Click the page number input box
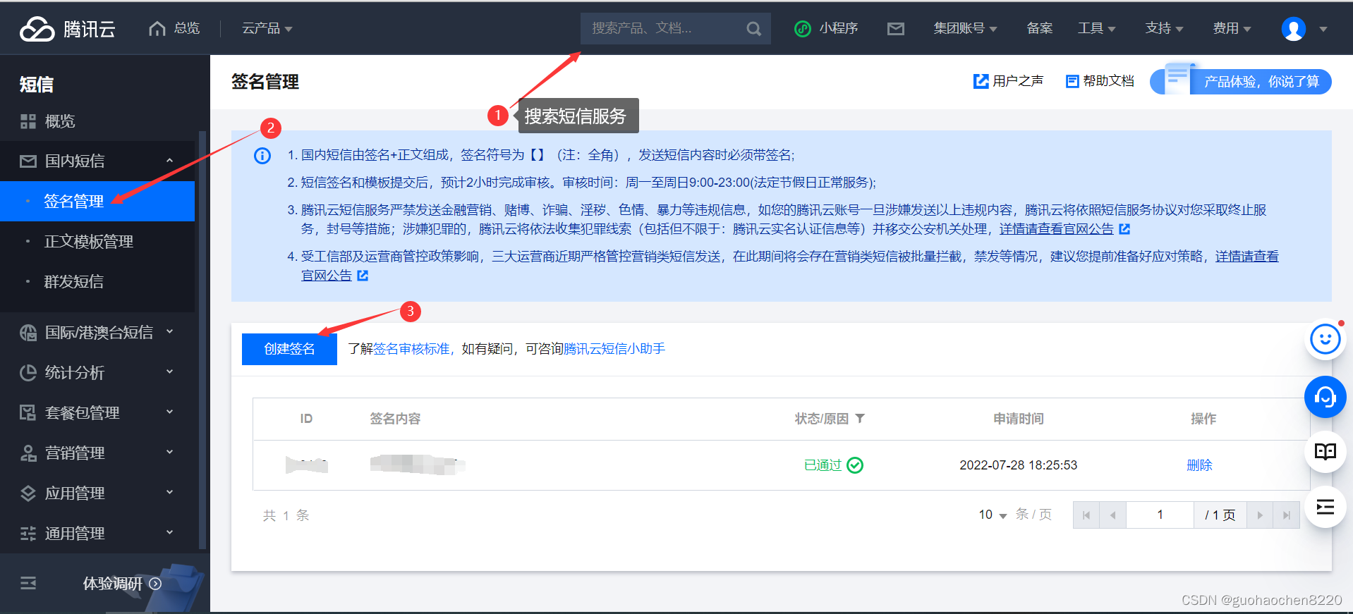This screenshot has width=1353, height=614. (x=1160, y=515)
